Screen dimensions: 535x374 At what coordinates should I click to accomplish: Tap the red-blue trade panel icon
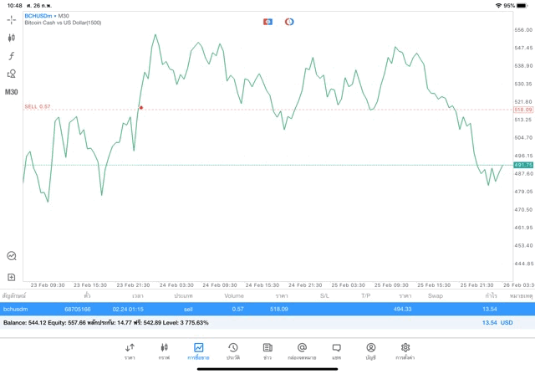[x=267, y=21]
